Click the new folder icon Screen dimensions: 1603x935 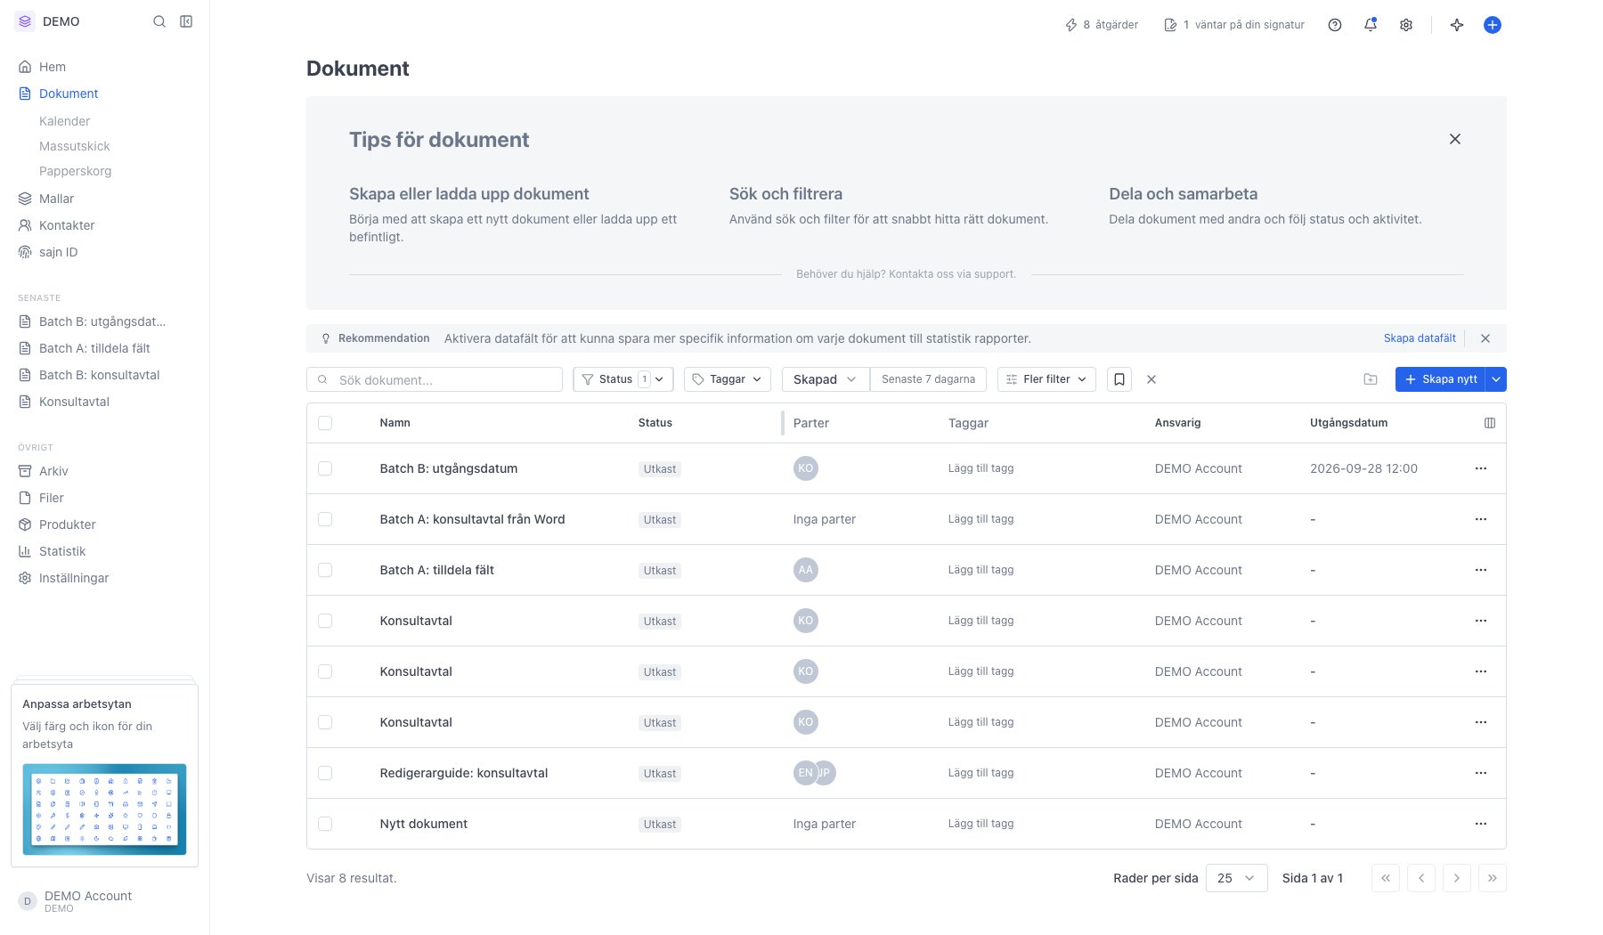tap(1371, 379)
